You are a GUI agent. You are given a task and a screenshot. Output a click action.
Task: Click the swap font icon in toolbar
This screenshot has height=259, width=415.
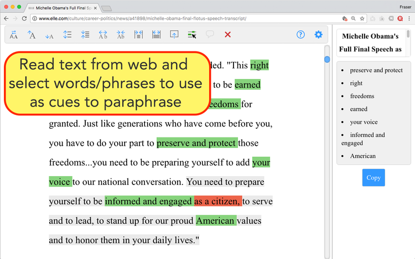pos(13,35)
